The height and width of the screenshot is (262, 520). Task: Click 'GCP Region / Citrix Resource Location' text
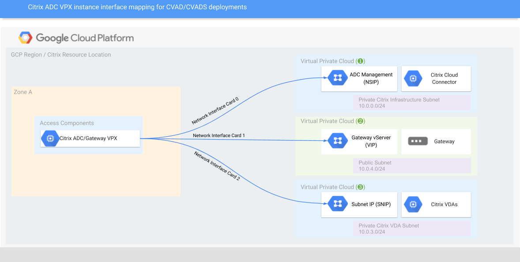click(x=61, y=55)
